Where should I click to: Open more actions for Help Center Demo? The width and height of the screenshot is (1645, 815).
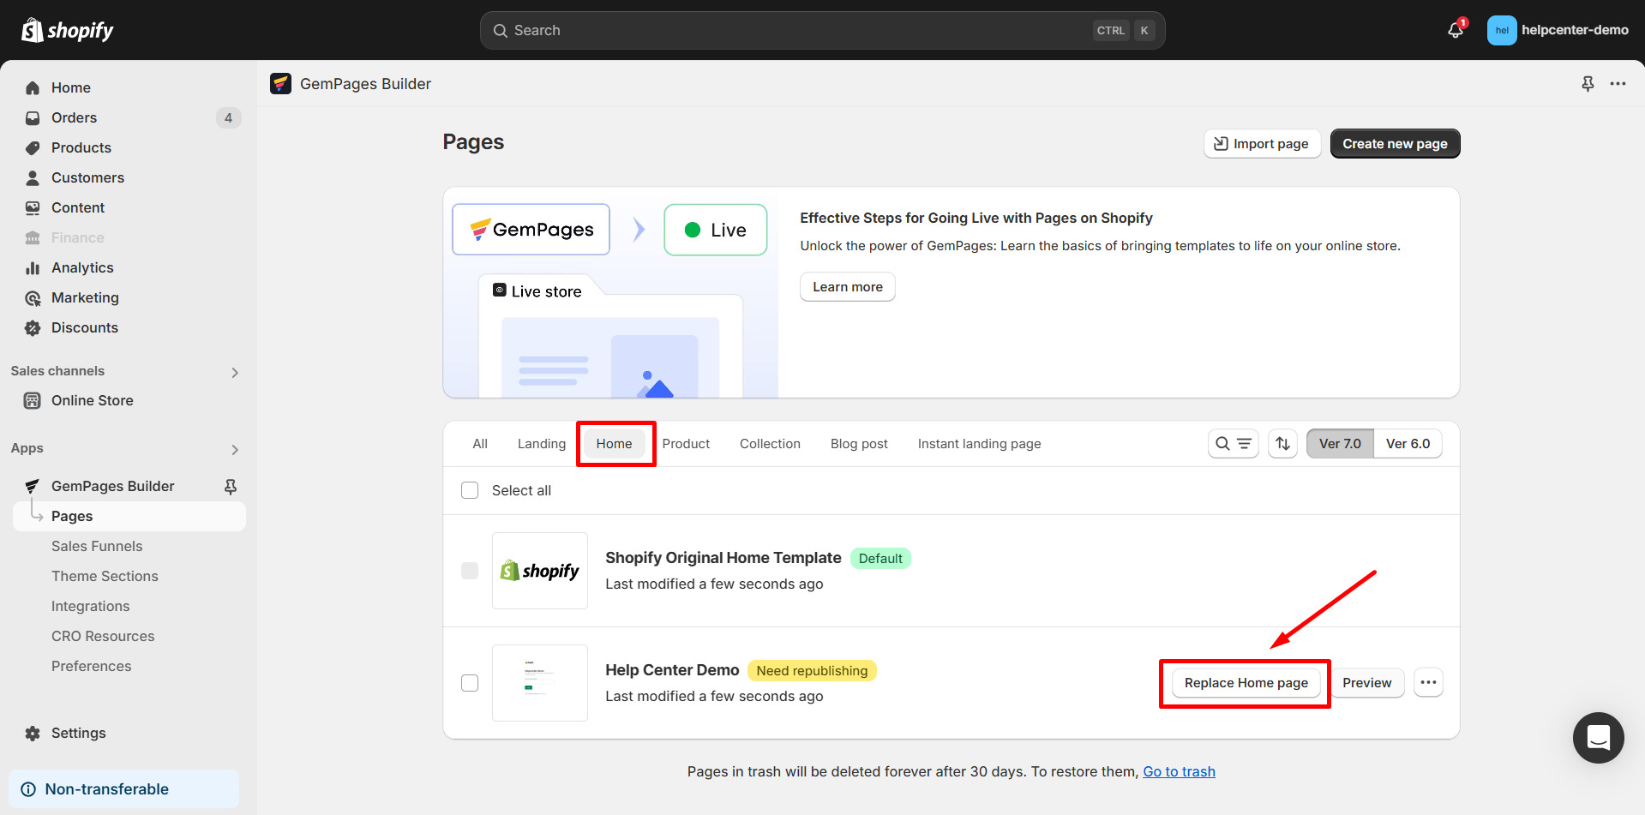(1428, 683)
